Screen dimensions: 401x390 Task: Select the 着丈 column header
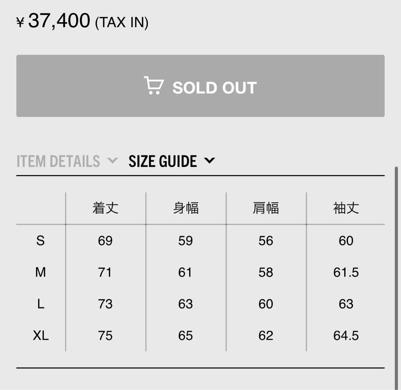105,208
